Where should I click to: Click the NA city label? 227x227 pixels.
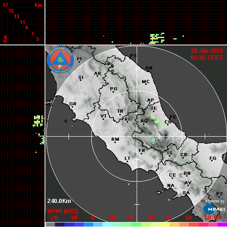coord(171,186)
